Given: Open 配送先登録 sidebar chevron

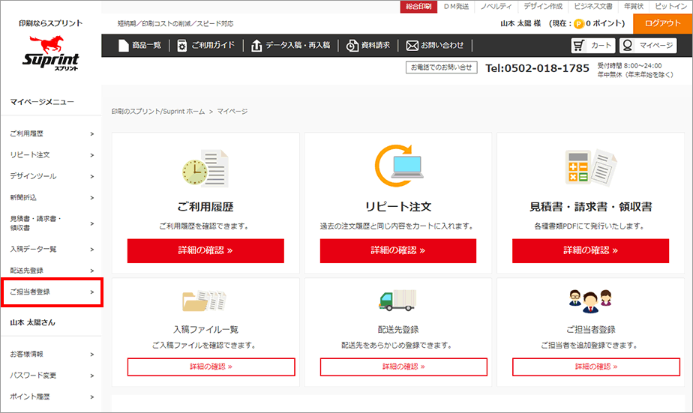Looking at the screenshot, I should tap(92, 271).
